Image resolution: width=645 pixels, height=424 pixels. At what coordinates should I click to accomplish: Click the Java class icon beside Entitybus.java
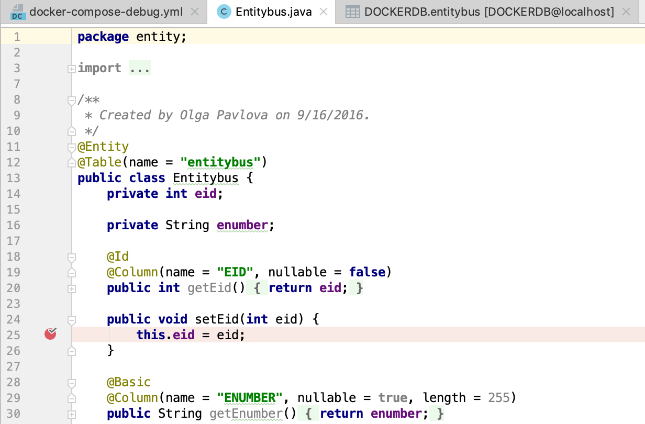[x=224, y=10]
